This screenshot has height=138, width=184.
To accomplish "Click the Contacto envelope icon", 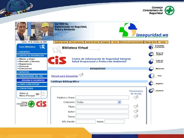I will point(151,90).
